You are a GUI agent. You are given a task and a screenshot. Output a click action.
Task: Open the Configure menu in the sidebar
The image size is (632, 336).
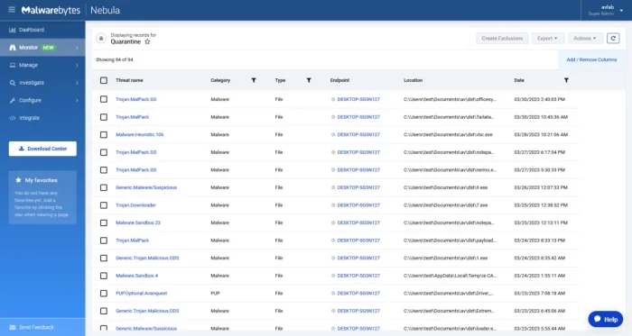[x=42, y=101]
